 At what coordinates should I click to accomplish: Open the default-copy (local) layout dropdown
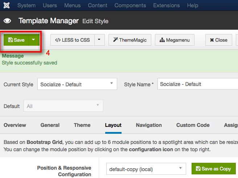[x=146, y=169]
